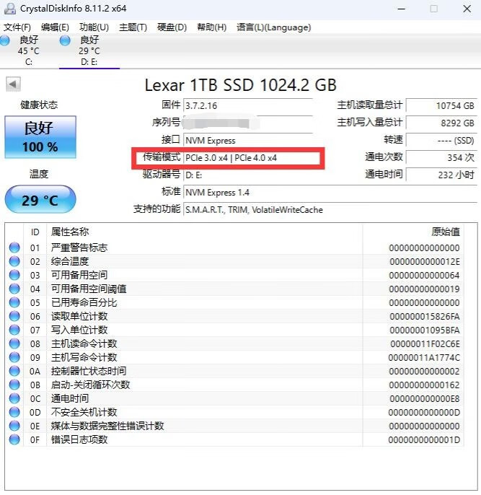Viewport: 481px width, 495px height.
Task: Select the D: E: drive status orb
Action: [66, 41]
